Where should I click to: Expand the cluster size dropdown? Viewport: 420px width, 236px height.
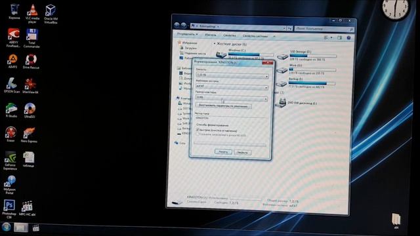232,98
